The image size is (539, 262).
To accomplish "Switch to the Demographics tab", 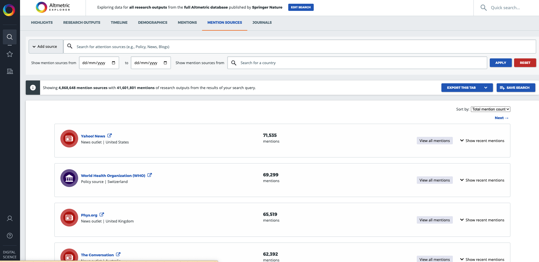I will 153,22.
